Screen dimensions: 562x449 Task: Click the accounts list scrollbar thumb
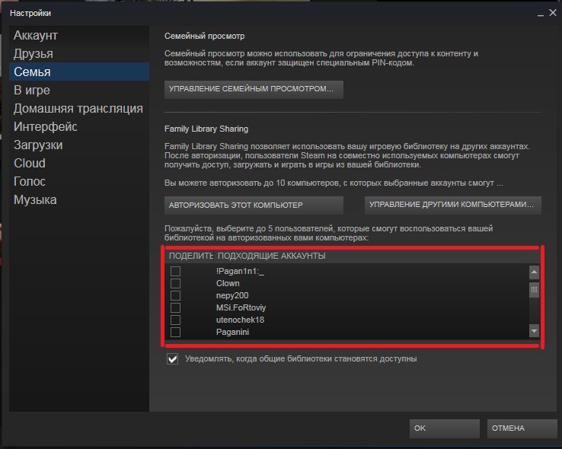534,290
